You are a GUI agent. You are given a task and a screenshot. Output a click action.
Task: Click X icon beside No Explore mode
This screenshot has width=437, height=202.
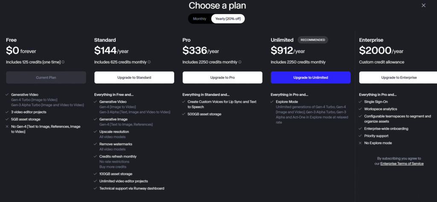pyautogui.click(x=360, y=143)
